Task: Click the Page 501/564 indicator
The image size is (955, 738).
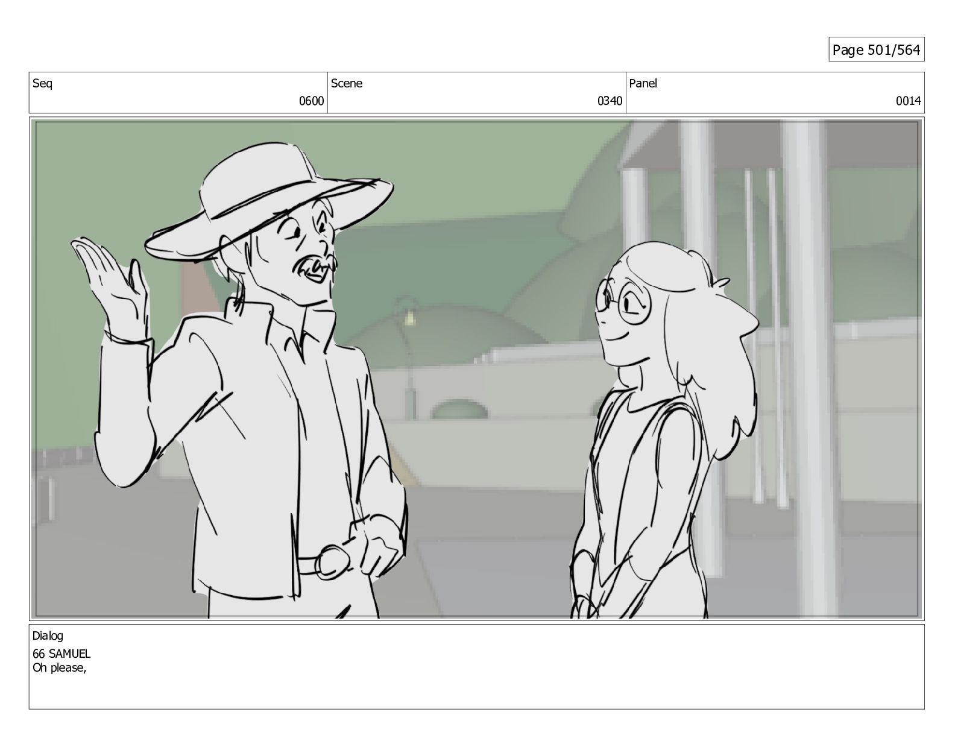Action: point(877,50)
